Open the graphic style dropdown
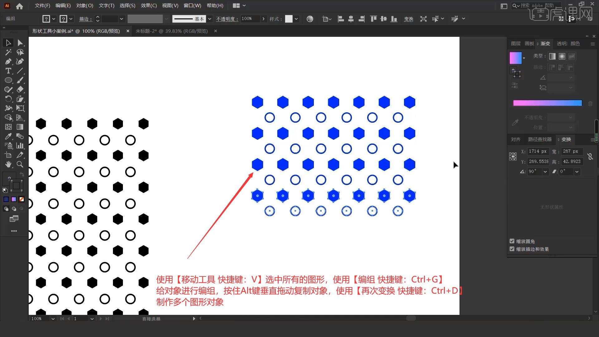This screenshot has height=337, width=599. click(296, 19)
